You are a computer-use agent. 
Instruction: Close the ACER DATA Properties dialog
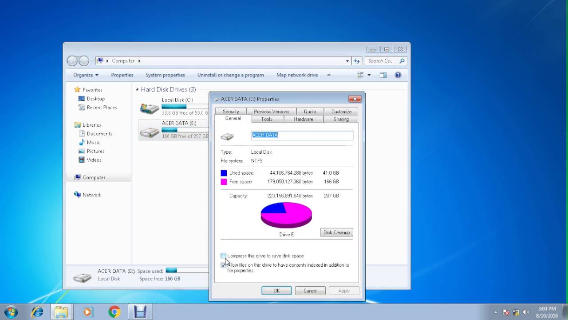[x=355, y=99]
